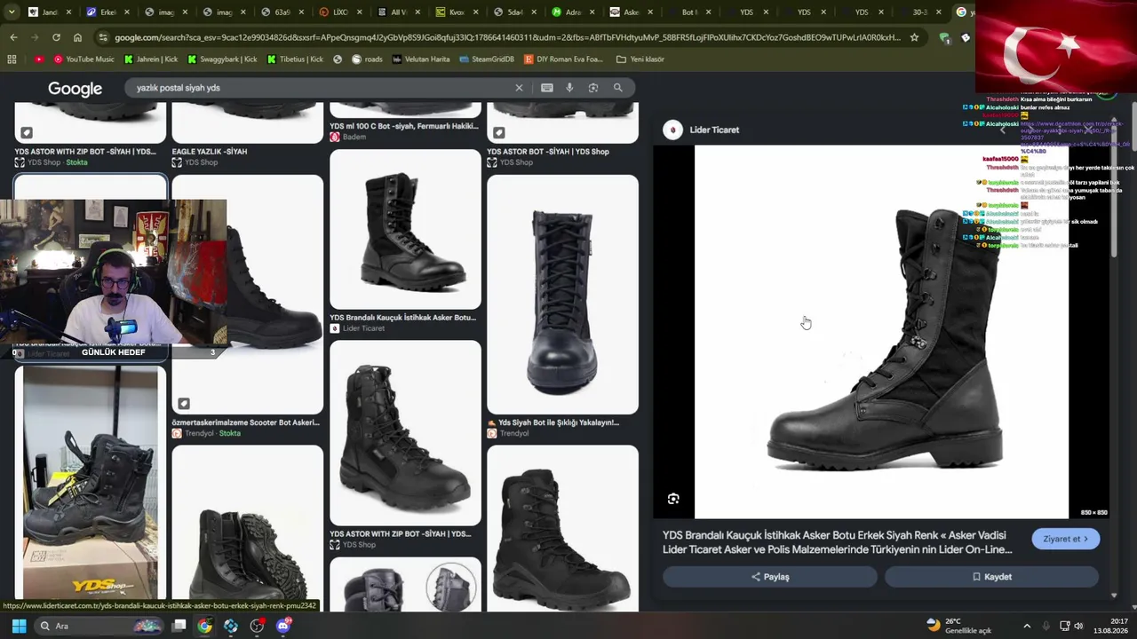Open 'YDS ml 100 C Bot -siyah' result title
This screenshot has width=1137, height=639.
click(404, 126)
